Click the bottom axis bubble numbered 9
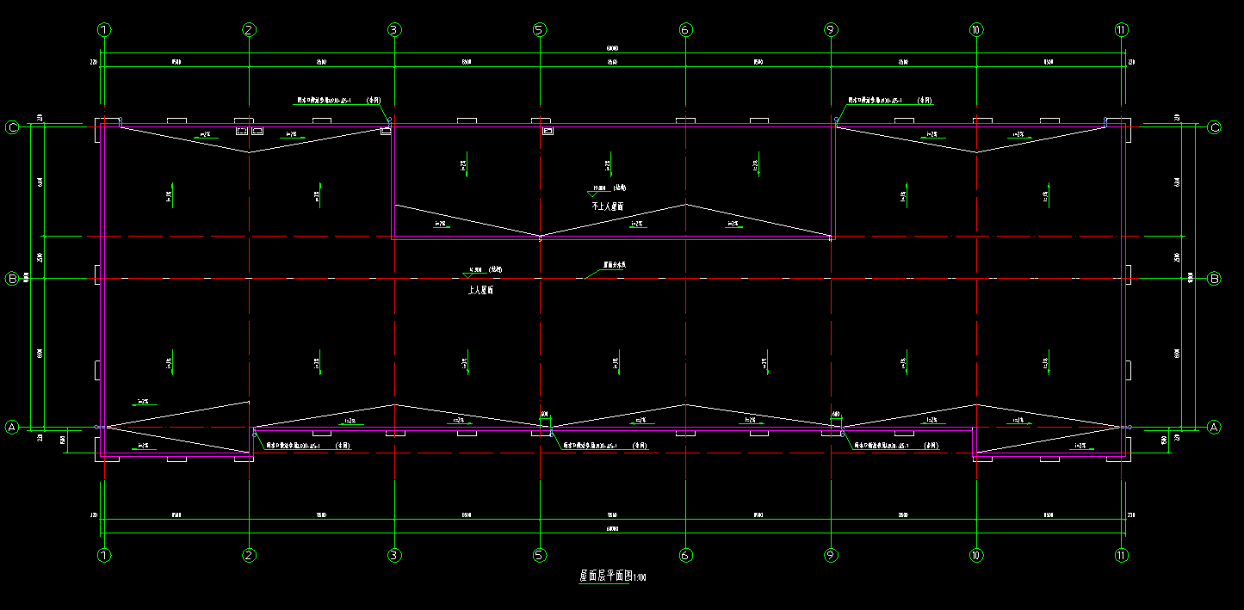The image size is (1244, 610). 831,556
